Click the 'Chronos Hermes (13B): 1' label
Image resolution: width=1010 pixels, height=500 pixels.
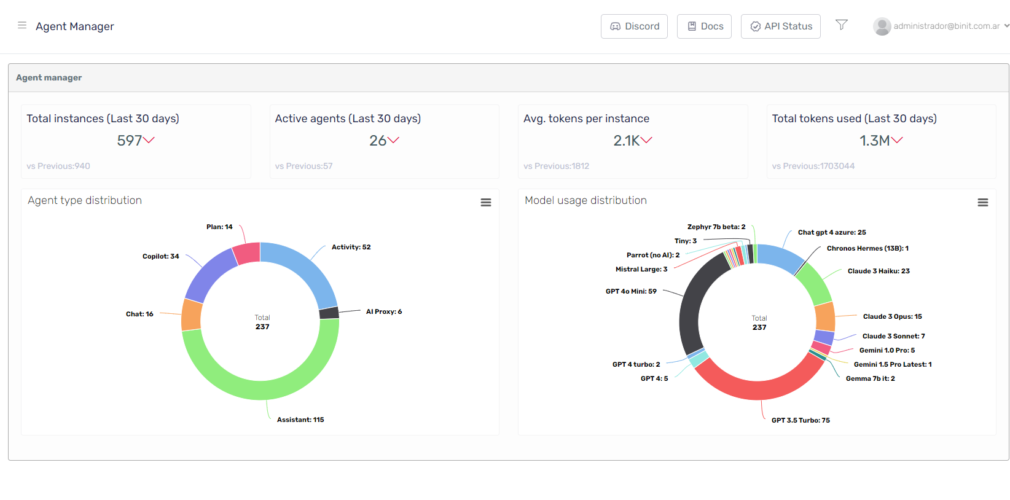[x=867, y=249]
